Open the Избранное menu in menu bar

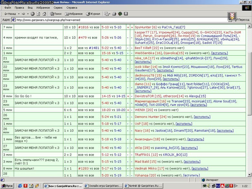[43, 8]
